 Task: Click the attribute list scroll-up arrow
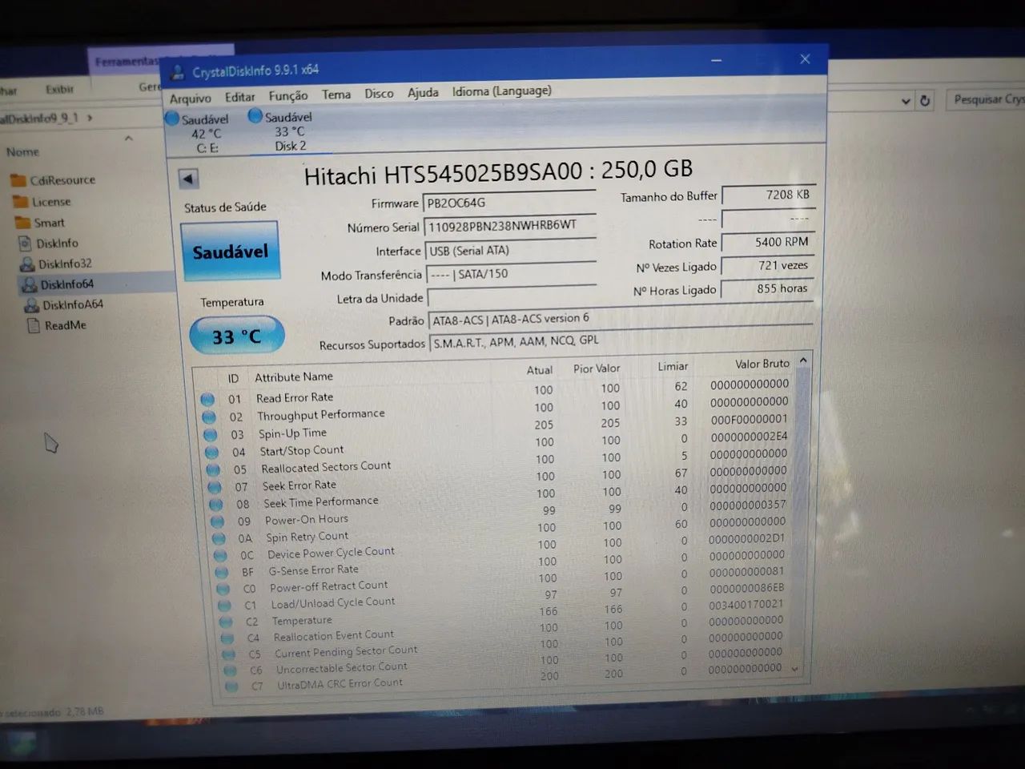[x=803, y=361]
